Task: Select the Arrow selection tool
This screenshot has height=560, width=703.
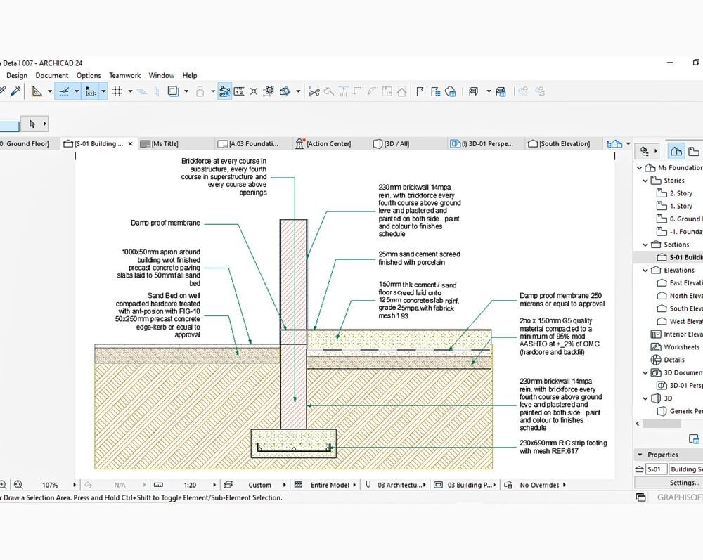Action: tap(32, 124)
